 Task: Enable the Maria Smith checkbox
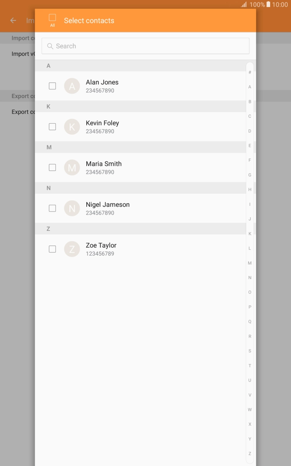point(52,167)
